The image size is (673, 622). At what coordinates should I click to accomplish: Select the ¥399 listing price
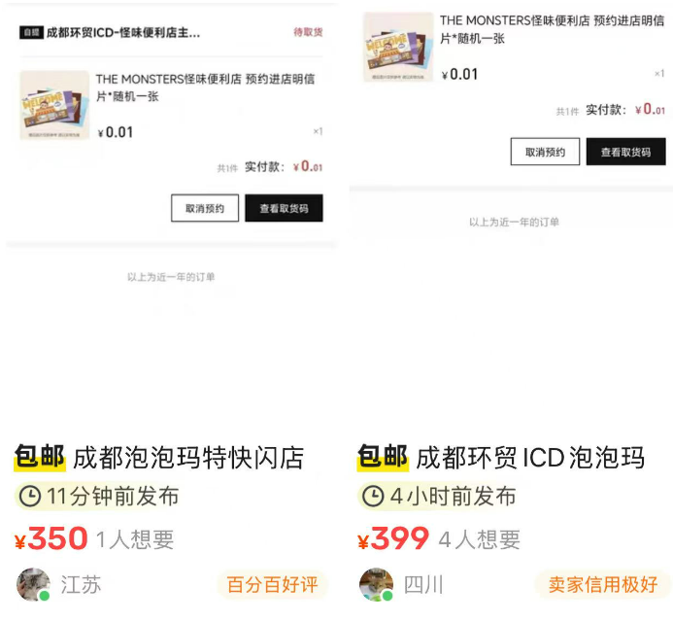pos(393,538)
